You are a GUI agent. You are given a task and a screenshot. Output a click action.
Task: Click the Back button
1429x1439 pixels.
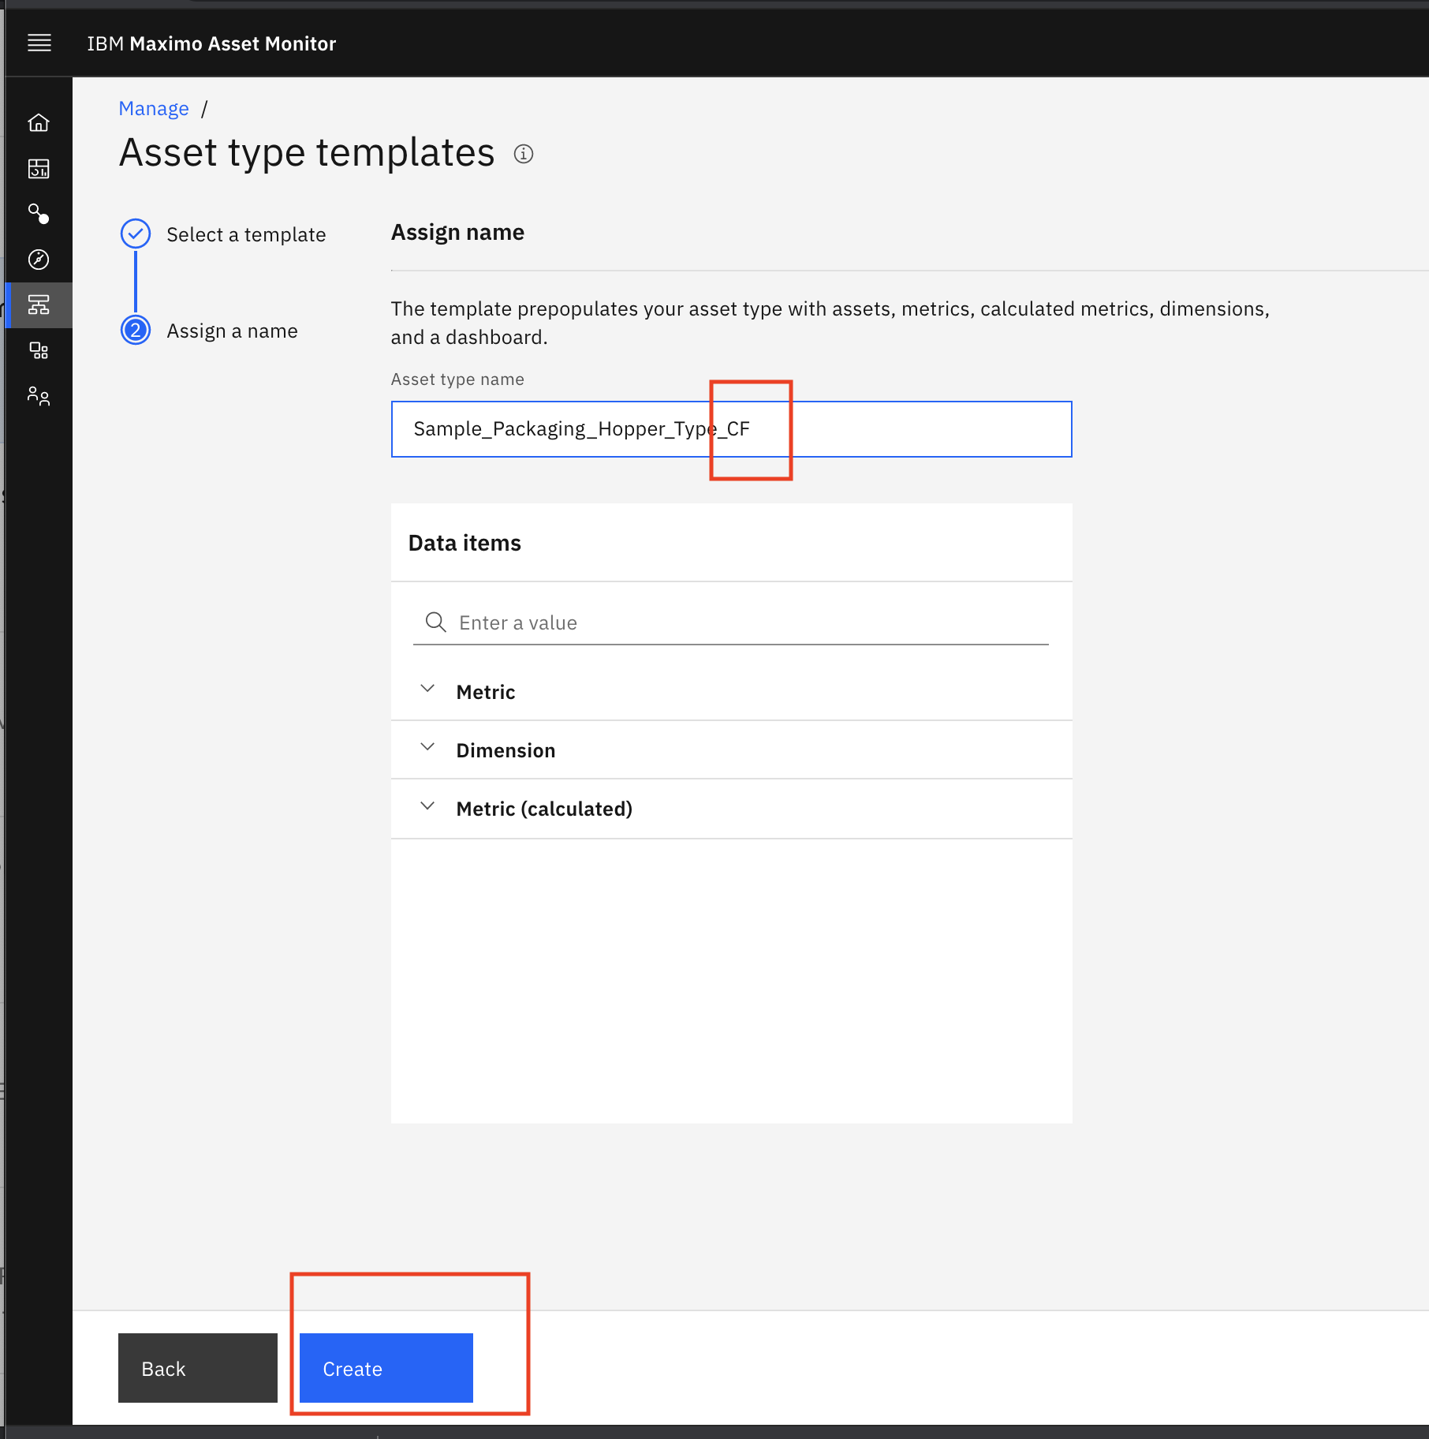pyautogui.click(x=198, y=1368)
